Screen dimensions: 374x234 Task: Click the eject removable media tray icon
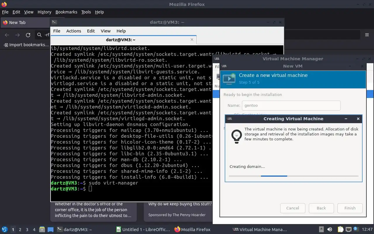(321, 229)
